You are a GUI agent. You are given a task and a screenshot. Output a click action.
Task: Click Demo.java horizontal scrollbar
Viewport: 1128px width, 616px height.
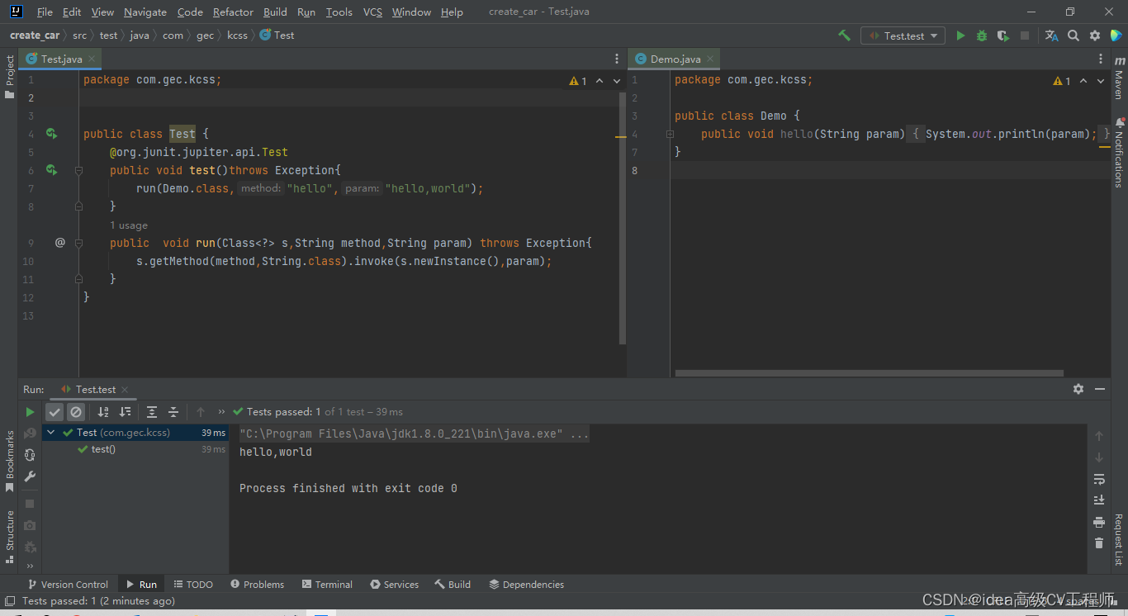871,373
